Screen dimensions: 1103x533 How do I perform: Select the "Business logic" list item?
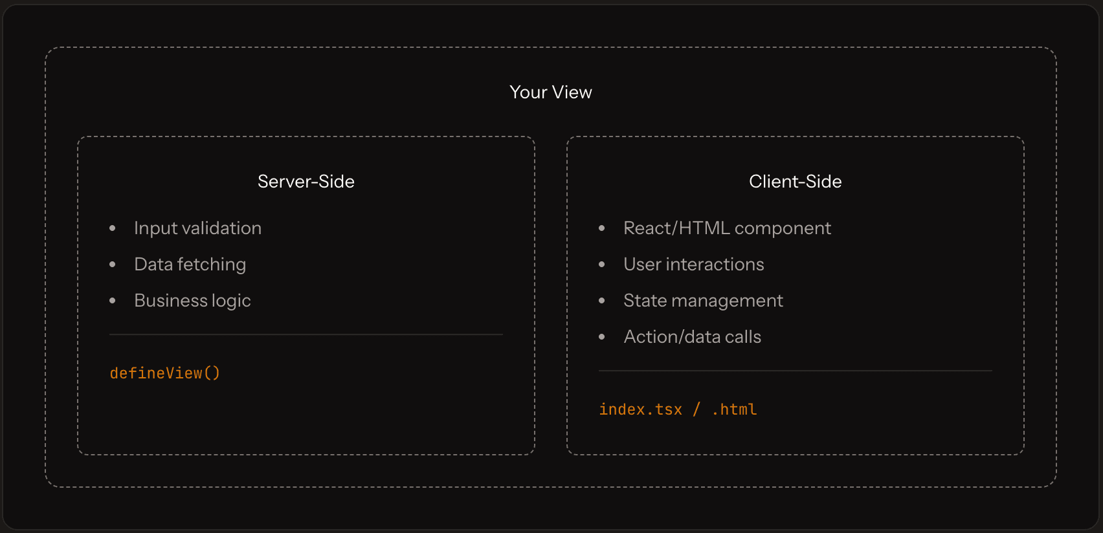click(192, 301)
